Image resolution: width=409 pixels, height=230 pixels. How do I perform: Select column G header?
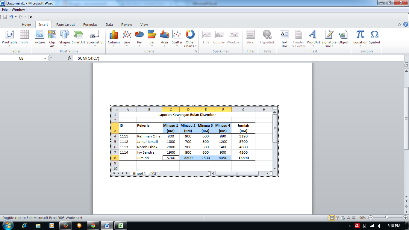click(243, 110)
